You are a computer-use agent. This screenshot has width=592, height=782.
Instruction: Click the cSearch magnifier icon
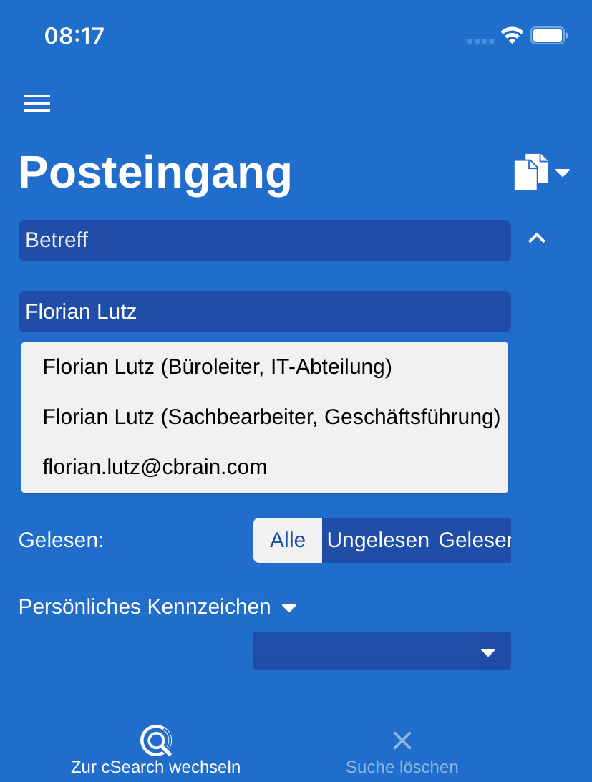156,740
